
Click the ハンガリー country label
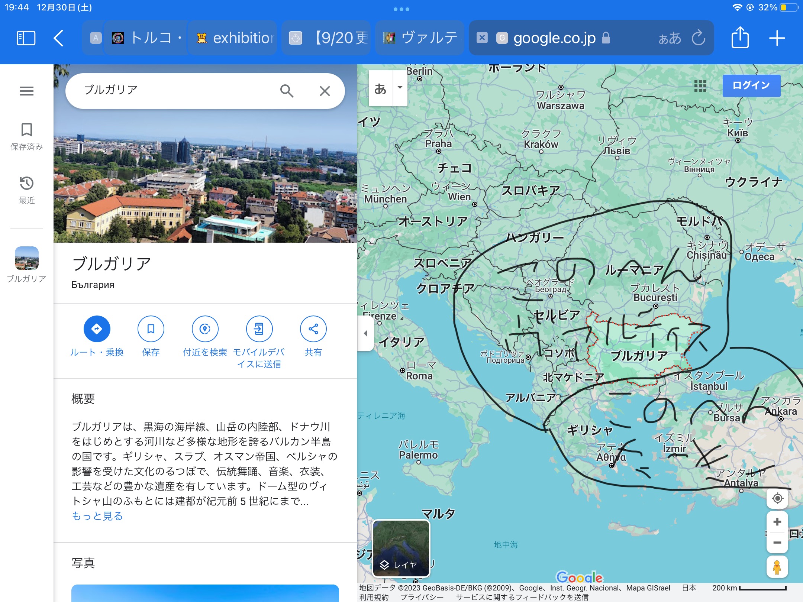(535, 237)
